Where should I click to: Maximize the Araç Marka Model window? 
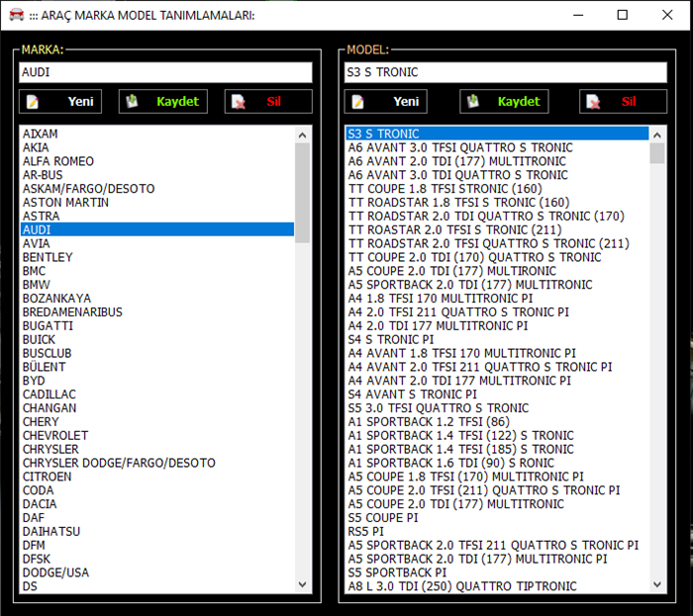(x=623, y=15)
